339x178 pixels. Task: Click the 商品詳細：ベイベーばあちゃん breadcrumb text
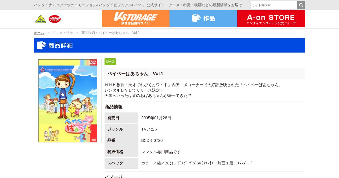click(x=110, y=33)
